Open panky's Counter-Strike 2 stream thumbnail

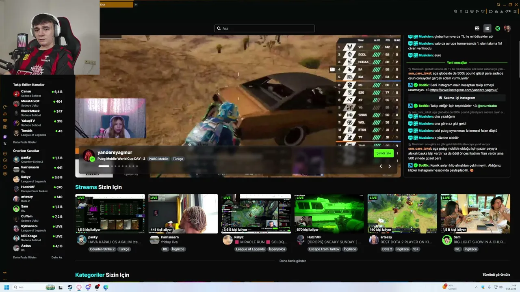110,214
